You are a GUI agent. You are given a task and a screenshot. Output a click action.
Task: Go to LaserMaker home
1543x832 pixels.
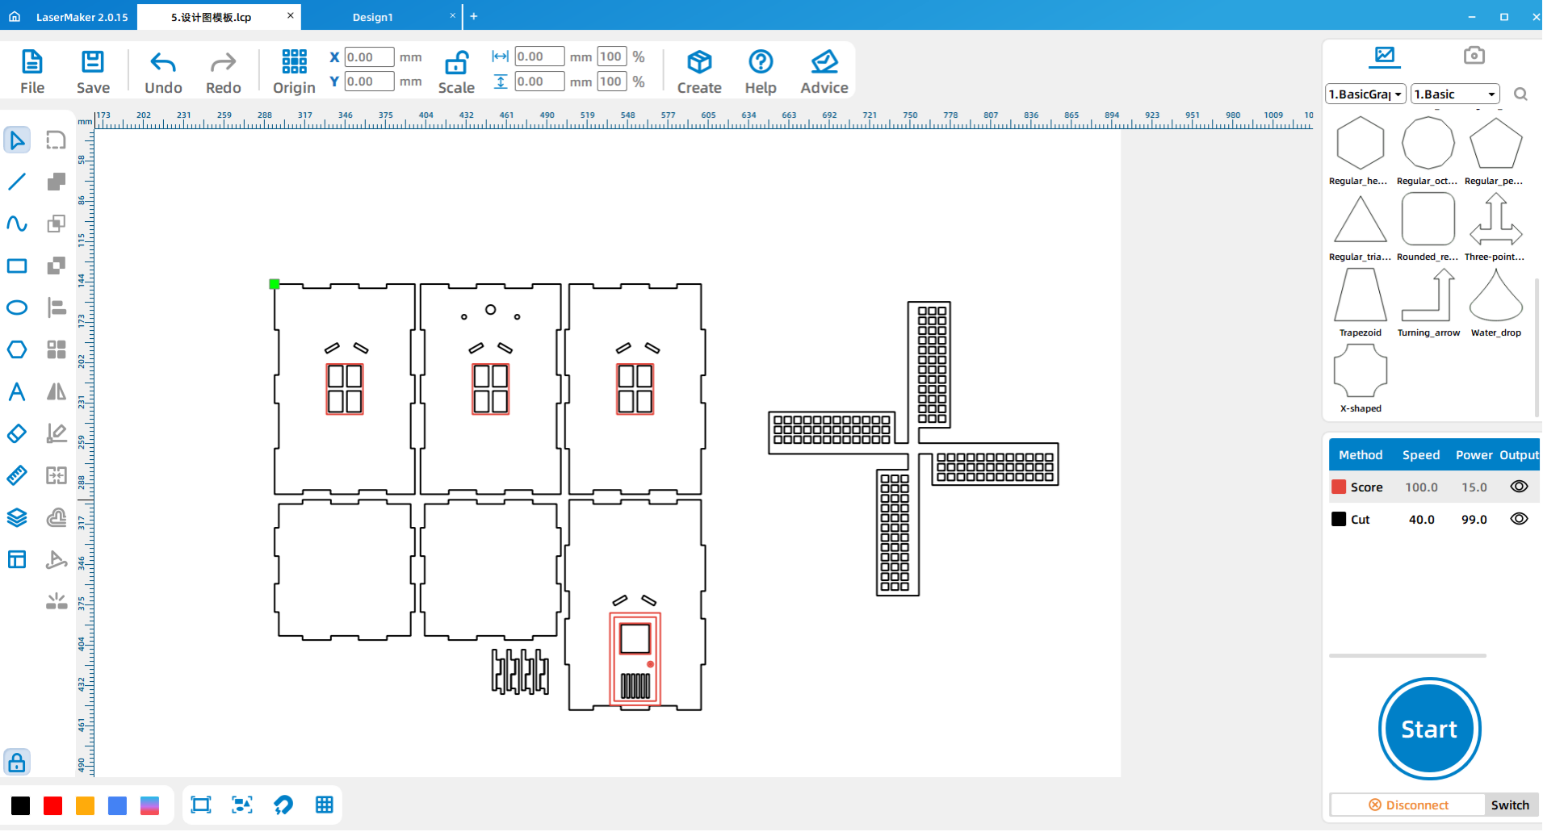click(x=15, y=16)
